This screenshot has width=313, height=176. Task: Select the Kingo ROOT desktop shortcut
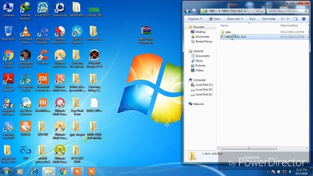43,9
